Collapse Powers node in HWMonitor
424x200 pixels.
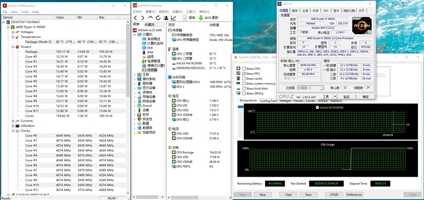tap(13, 47)
